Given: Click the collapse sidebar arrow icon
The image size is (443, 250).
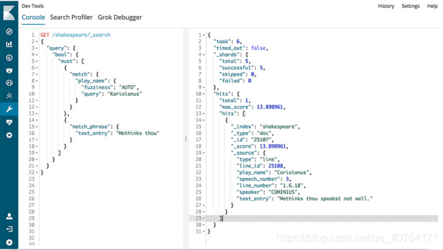Looking at the screenshot, I should (x=9, y=242).
